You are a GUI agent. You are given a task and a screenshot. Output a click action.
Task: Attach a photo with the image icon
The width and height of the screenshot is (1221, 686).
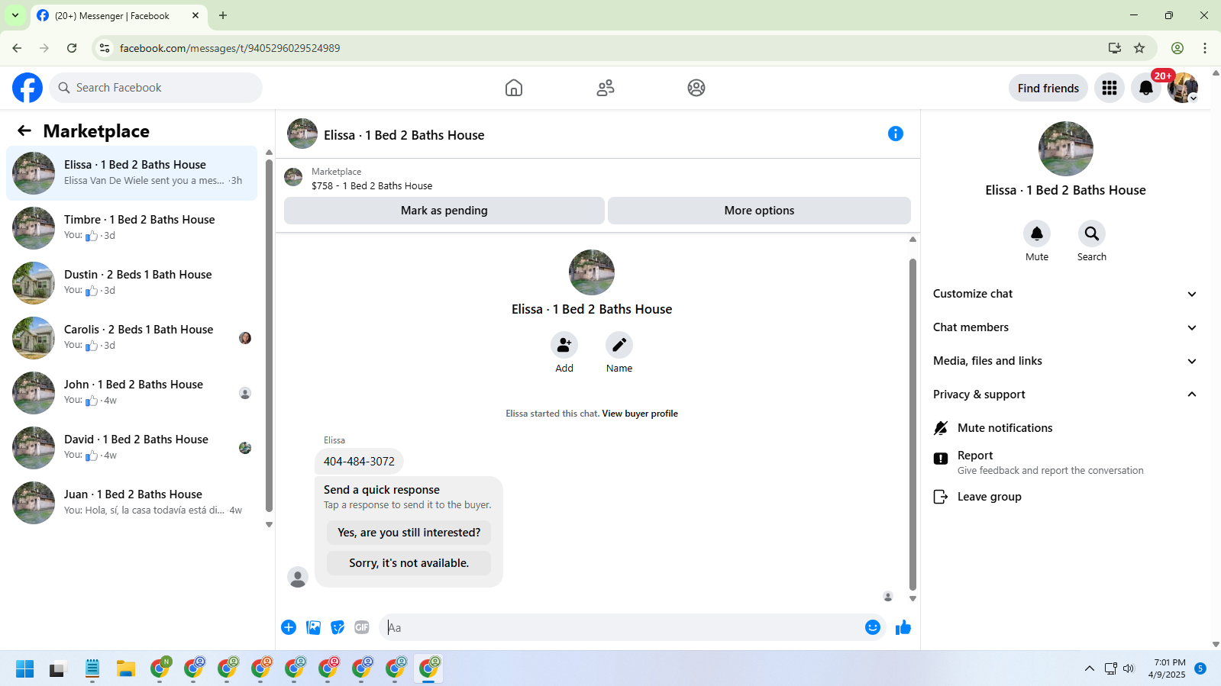click(313, 627)
